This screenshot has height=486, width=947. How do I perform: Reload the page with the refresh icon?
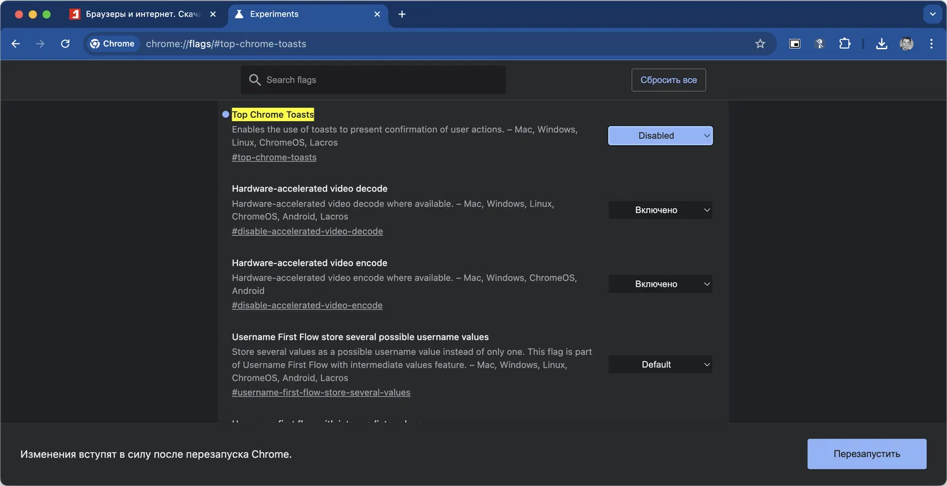[65, 44]
